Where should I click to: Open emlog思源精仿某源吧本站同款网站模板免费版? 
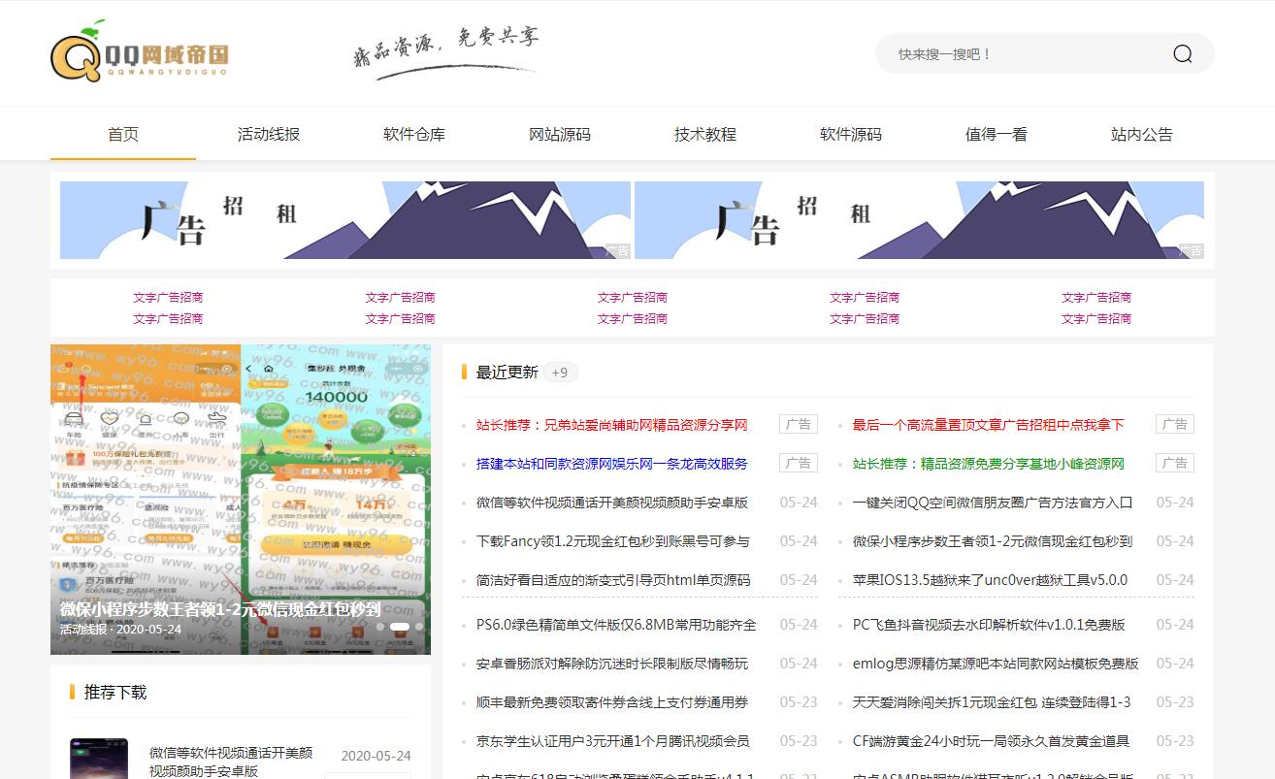point(996,664)
